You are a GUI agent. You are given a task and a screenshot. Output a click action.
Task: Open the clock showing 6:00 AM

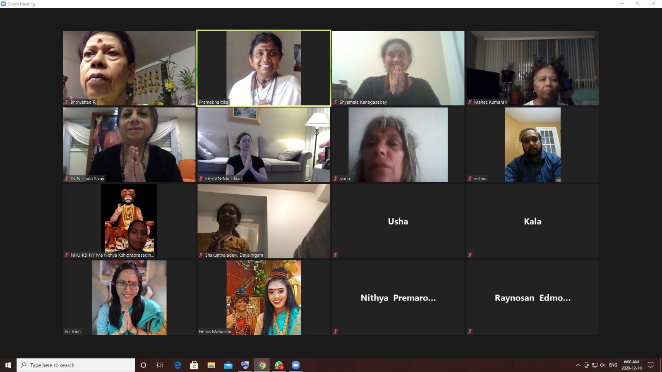click(631, 365)
